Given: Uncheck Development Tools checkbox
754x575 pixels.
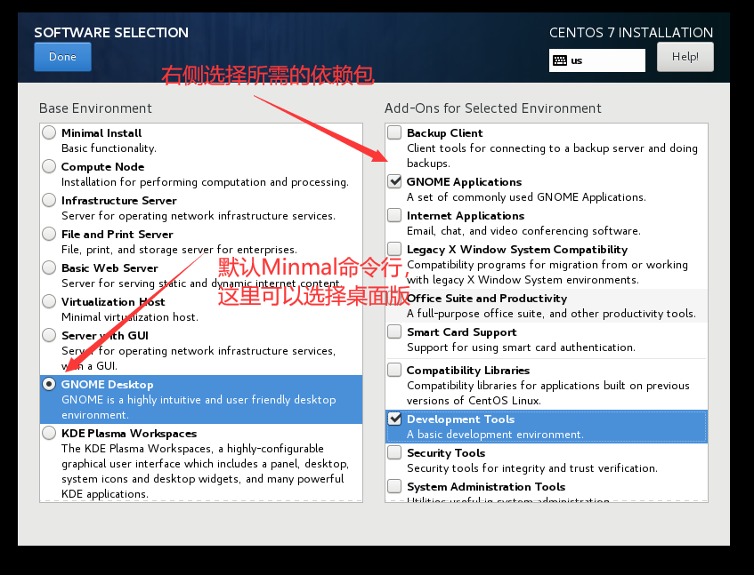Looking at the screenshot, I should click(394, 419).
